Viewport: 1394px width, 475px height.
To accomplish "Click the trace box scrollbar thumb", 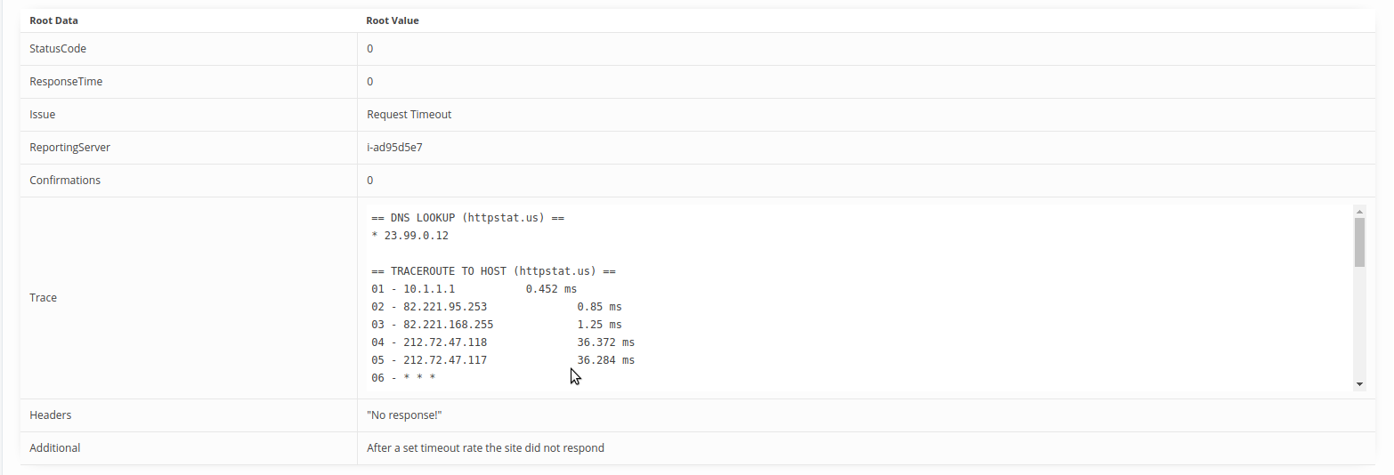I will pos(1359,242).
